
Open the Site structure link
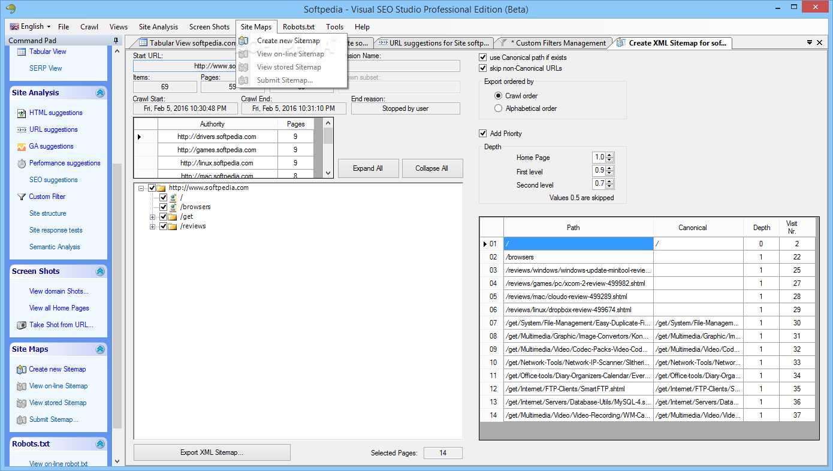[x=48, y=213]
